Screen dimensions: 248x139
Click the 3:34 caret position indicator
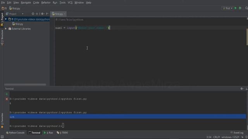pos(209,137)
